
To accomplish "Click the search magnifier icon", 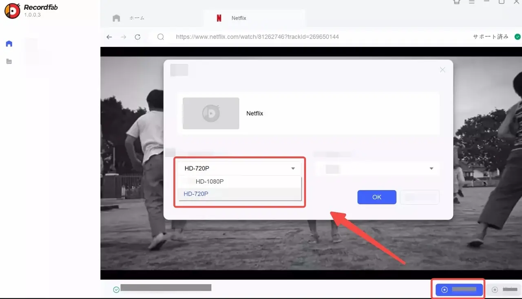I will (161, 37).
